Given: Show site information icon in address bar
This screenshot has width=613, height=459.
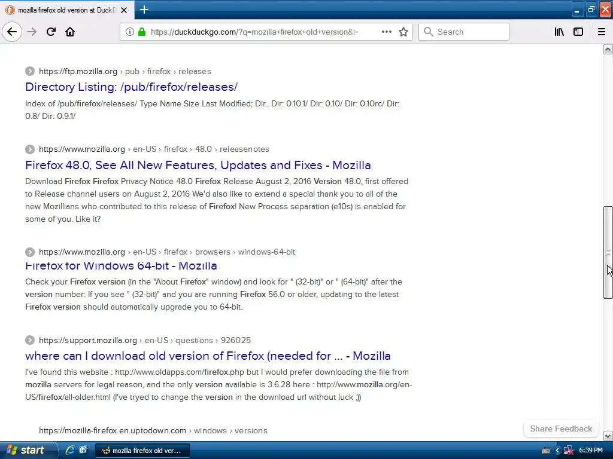Looking at the screenshot, I should (130, 32).
